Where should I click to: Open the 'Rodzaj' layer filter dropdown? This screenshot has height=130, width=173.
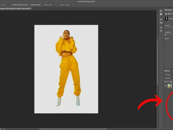[x=169, y=75]
